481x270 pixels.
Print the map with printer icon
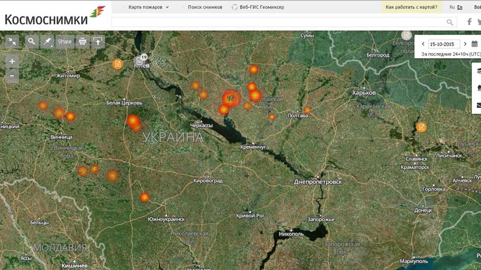[82, 41]
